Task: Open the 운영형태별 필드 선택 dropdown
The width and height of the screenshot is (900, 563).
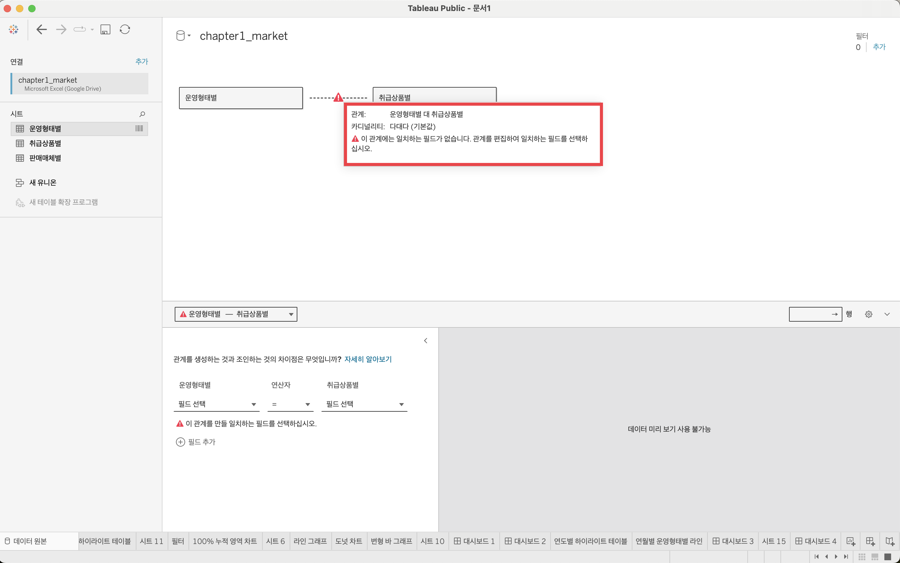Action: click(x=216, y=404)
